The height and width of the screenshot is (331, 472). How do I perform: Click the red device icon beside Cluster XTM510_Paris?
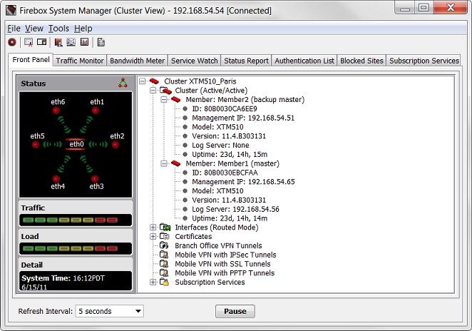154,81
